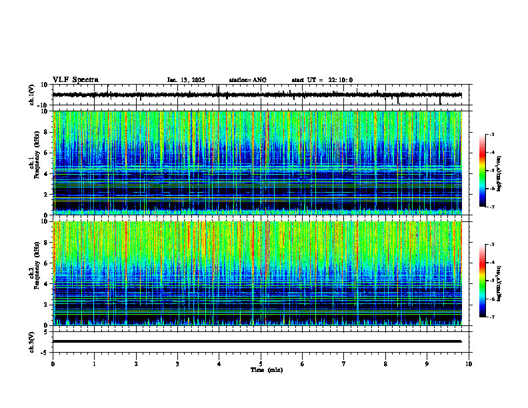Click time-axis tick label "9"
528x408 pixels.
point(427,364)
